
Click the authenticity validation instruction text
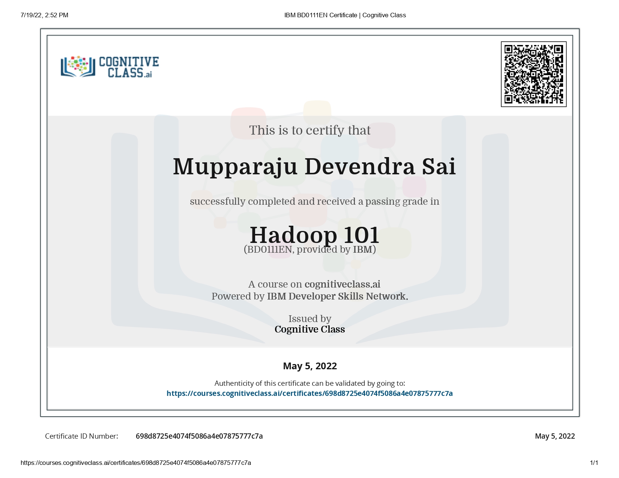coord(309,383)
